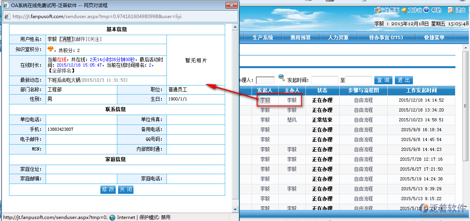Click 正在办理 in the 2015/7/28 row
The height and width of the screenshot is (221, 470).
[x=322, y=159]
